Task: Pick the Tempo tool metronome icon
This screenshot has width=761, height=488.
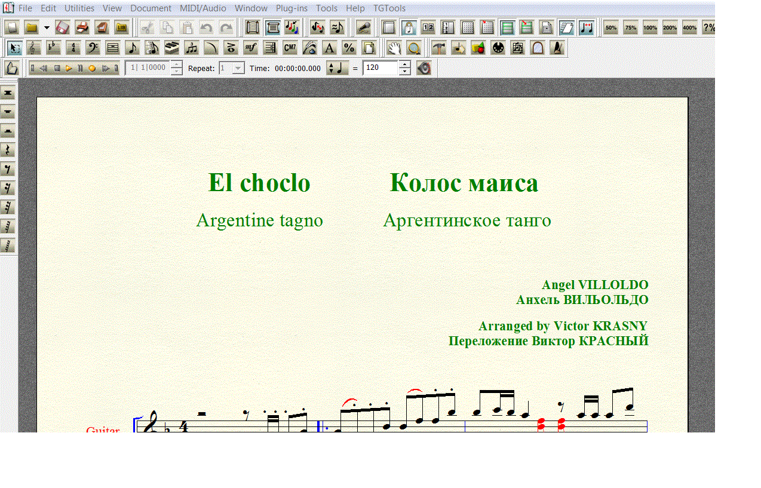Action: 557,48
